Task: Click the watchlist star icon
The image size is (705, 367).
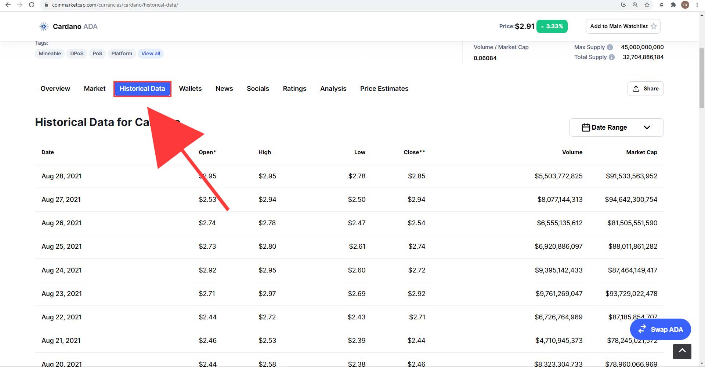Action: tap(654, 26)
